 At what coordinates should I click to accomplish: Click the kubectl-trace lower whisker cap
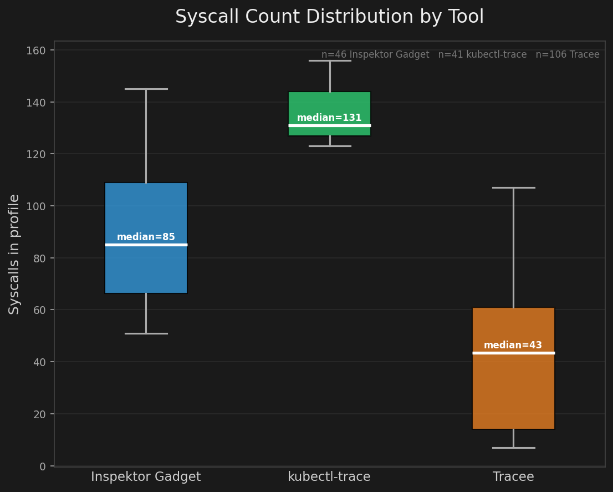[x=330, y=146]
